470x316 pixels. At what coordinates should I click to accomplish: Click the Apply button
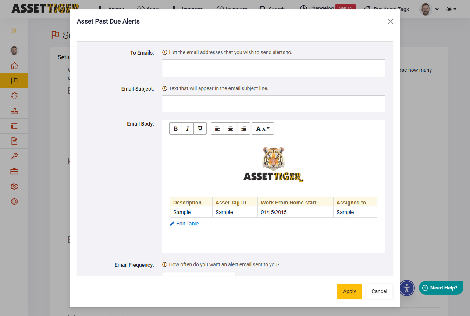(349, 291)
